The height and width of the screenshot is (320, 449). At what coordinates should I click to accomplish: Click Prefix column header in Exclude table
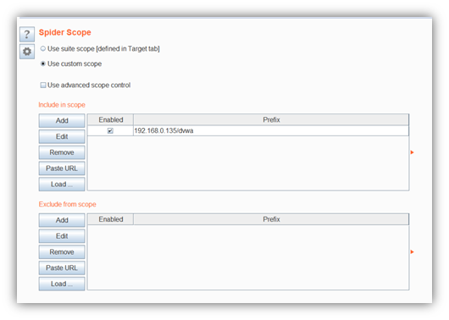point(271,219)
